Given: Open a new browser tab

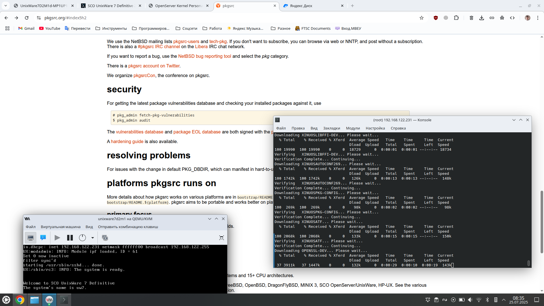Looking at the screenshot, I should tap(352, 6).
